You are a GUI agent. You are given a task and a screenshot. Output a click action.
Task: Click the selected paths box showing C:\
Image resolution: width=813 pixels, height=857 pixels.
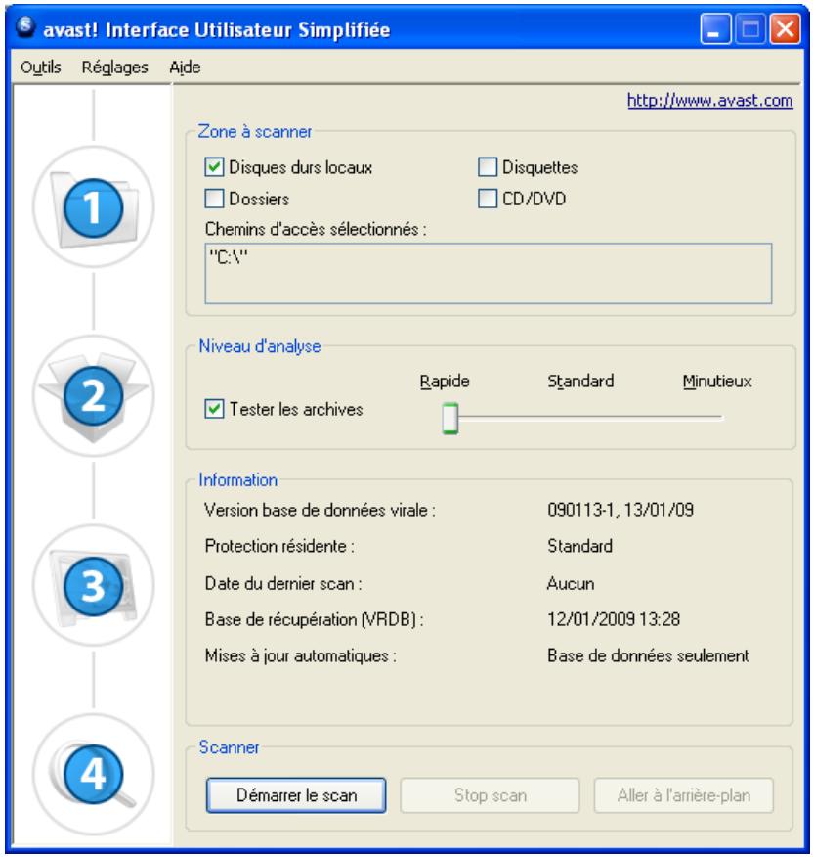tap(489, 273)
